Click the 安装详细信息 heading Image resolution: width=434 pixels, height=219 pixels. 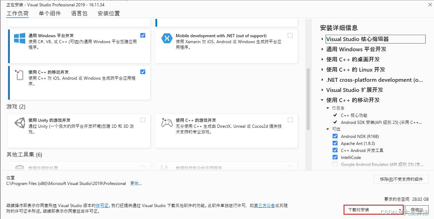(339, 28)
